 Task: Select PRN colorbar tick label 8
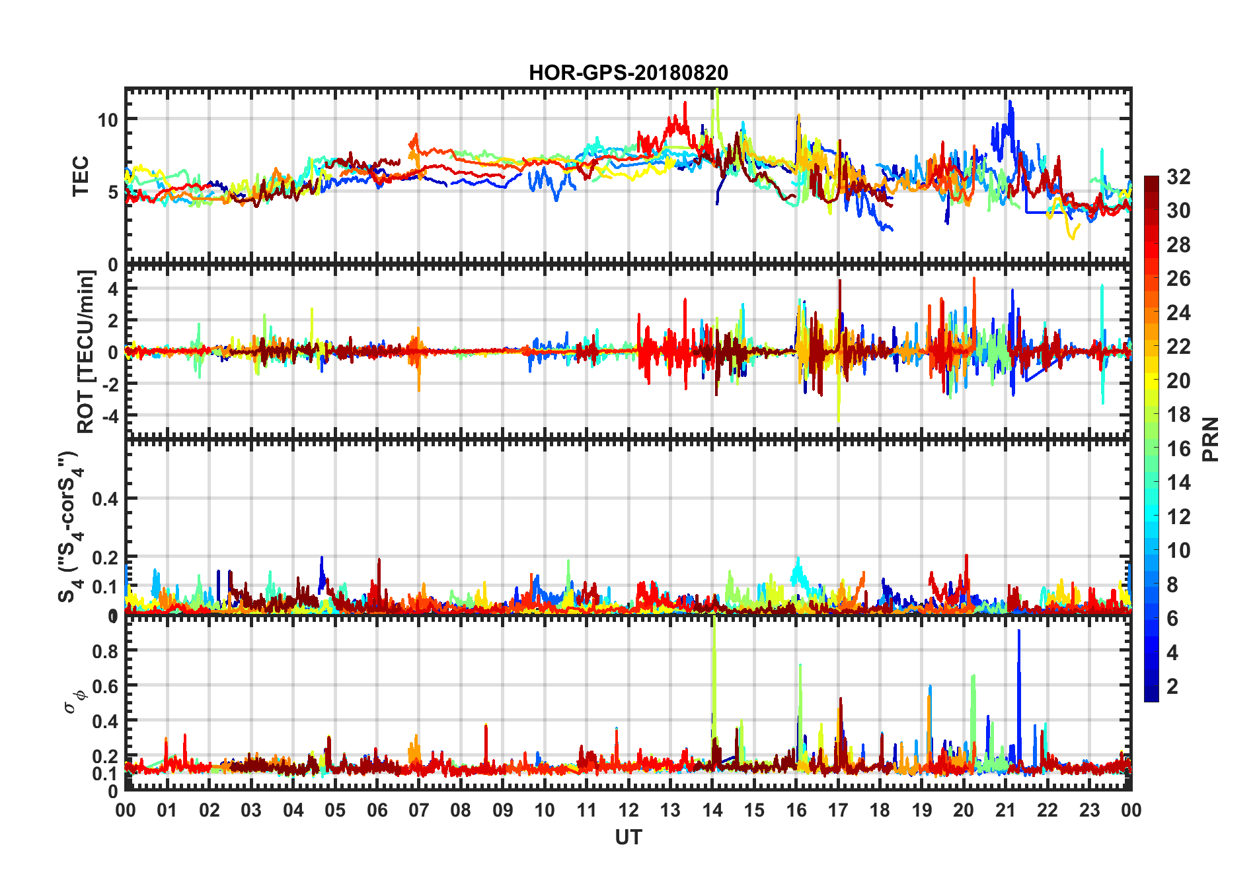(x=1172, y=584)
